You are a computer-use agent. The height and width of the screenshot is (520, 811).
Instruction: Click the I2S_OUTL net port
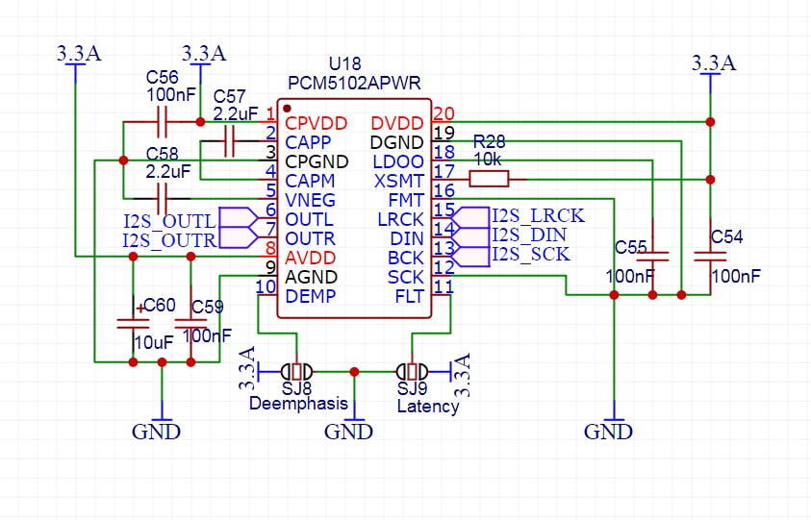pos(239,218)
